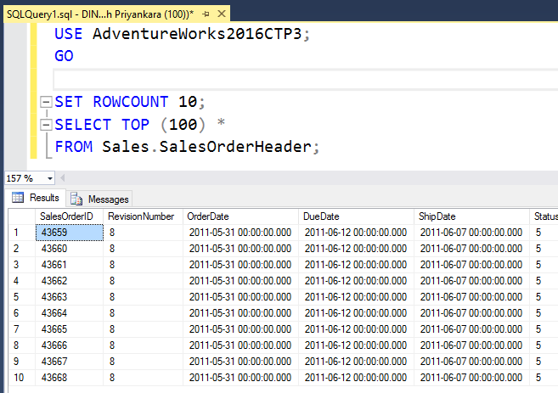Click the pin icon on SQLQuery1.sql tab
Image resolution: width=558 pixels, height=393 pixels.
coord(206,14)
